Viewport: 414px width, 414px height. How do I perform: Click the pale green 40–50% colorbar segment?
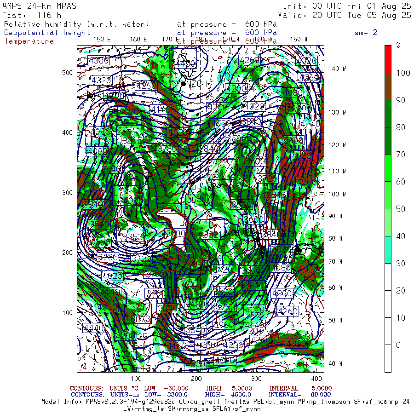[388, 222]
